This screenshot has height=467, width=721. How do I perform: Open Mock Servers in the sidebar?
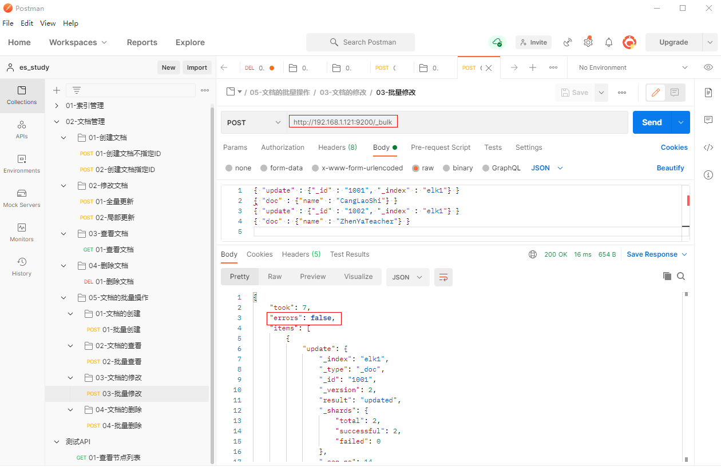pyautogui.click(x=22, y=198)
